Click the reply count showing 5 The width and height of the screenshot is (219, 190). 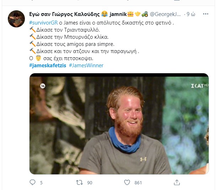(x=41, y=183)
